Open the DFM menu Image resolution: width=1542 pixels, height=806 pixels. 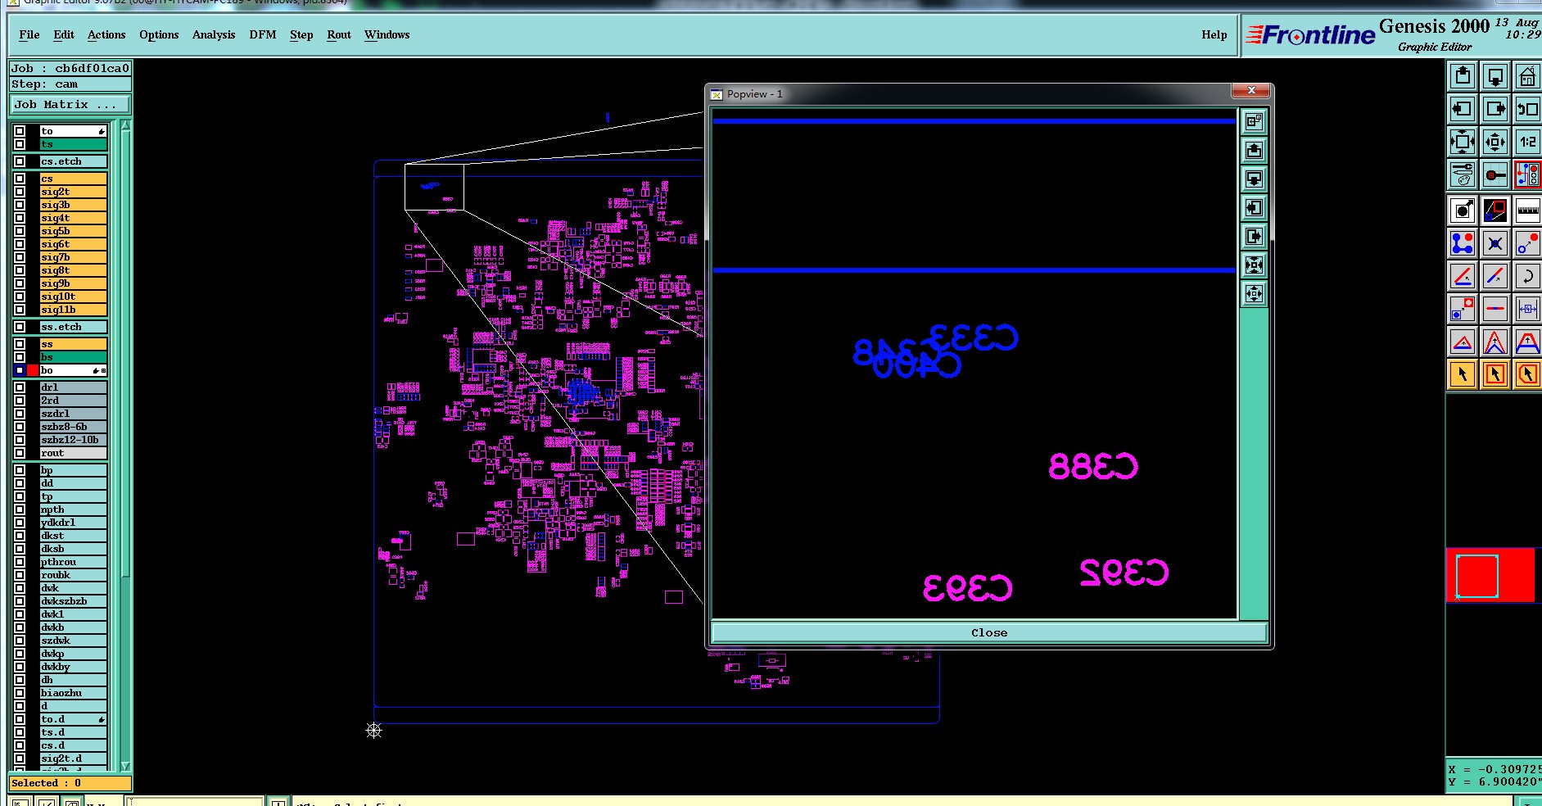point(263,34)
